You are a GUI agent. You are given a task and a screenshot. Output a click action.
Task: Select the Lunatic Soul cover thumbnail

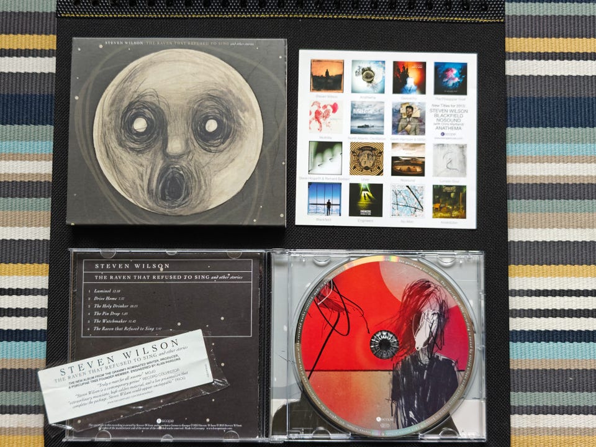click(x=449, y=160)
